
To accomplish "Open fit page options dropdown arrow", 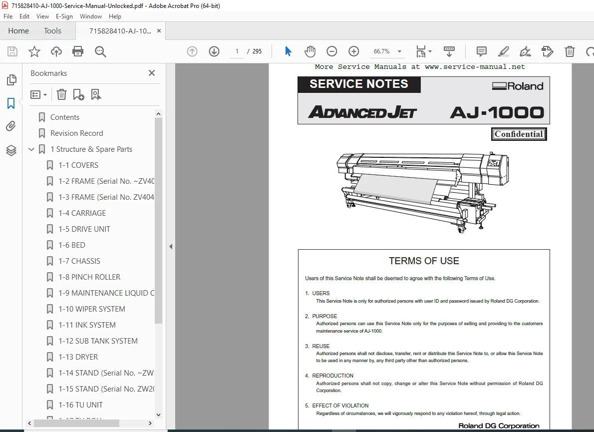I will click(430, 51).
